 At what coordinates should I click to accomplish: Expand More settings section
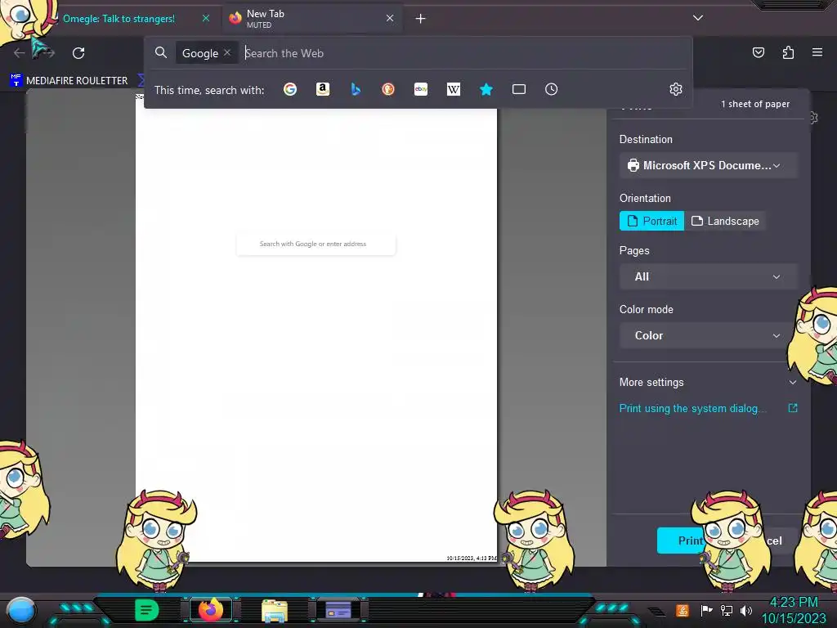[709, 383]
